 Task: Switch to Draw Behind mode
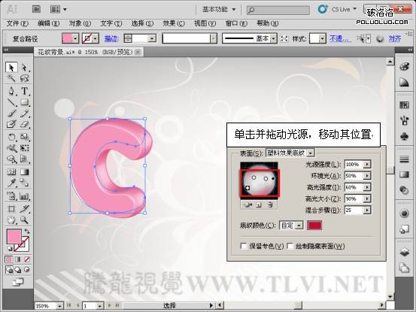[18, 270]
